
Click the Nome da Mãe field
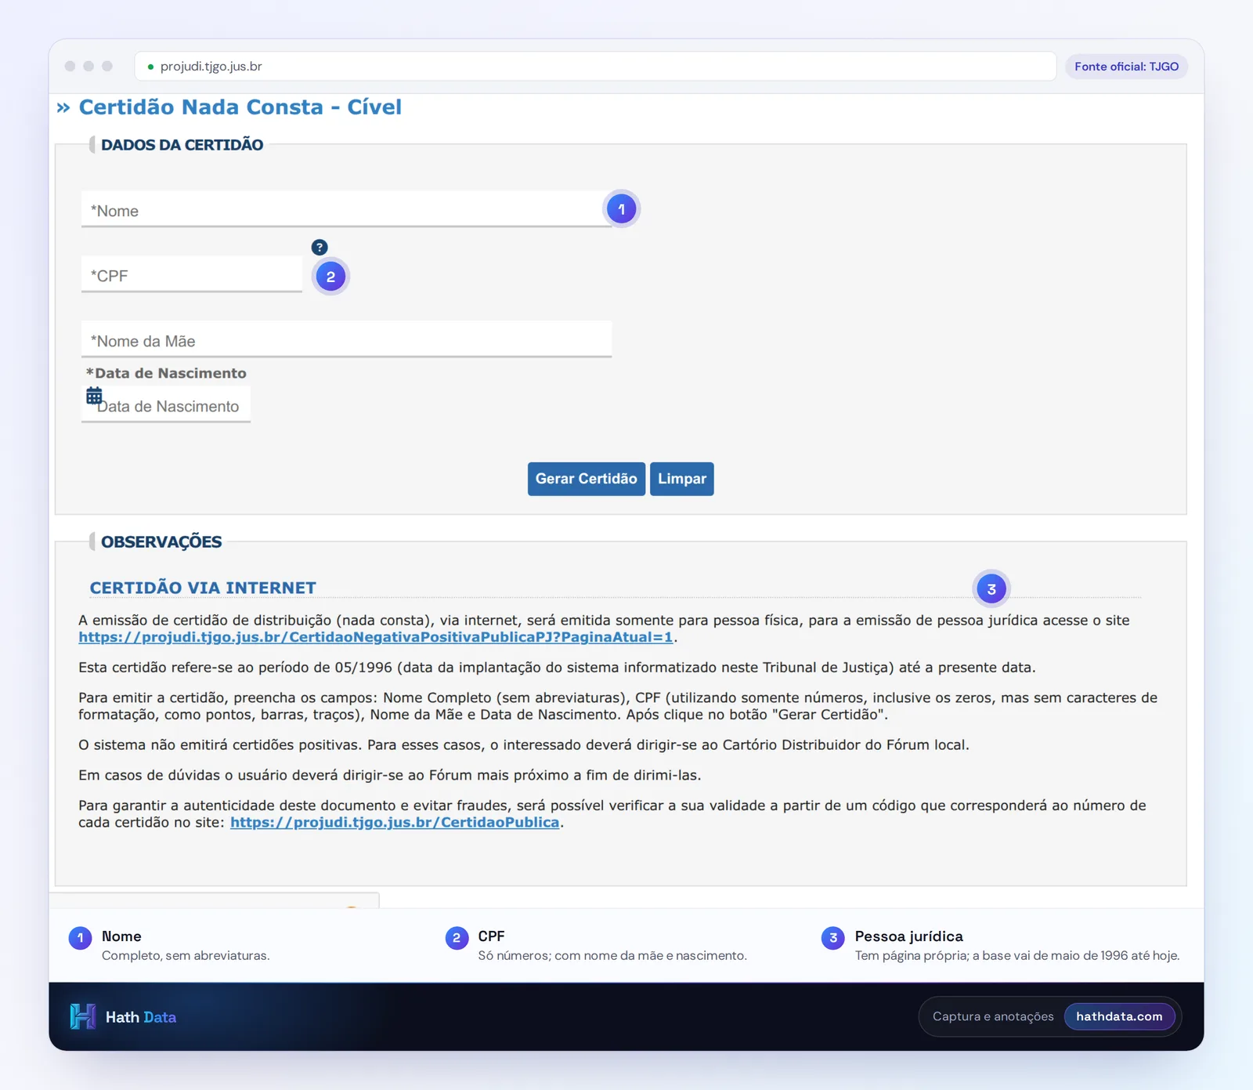tap(346, 339)
